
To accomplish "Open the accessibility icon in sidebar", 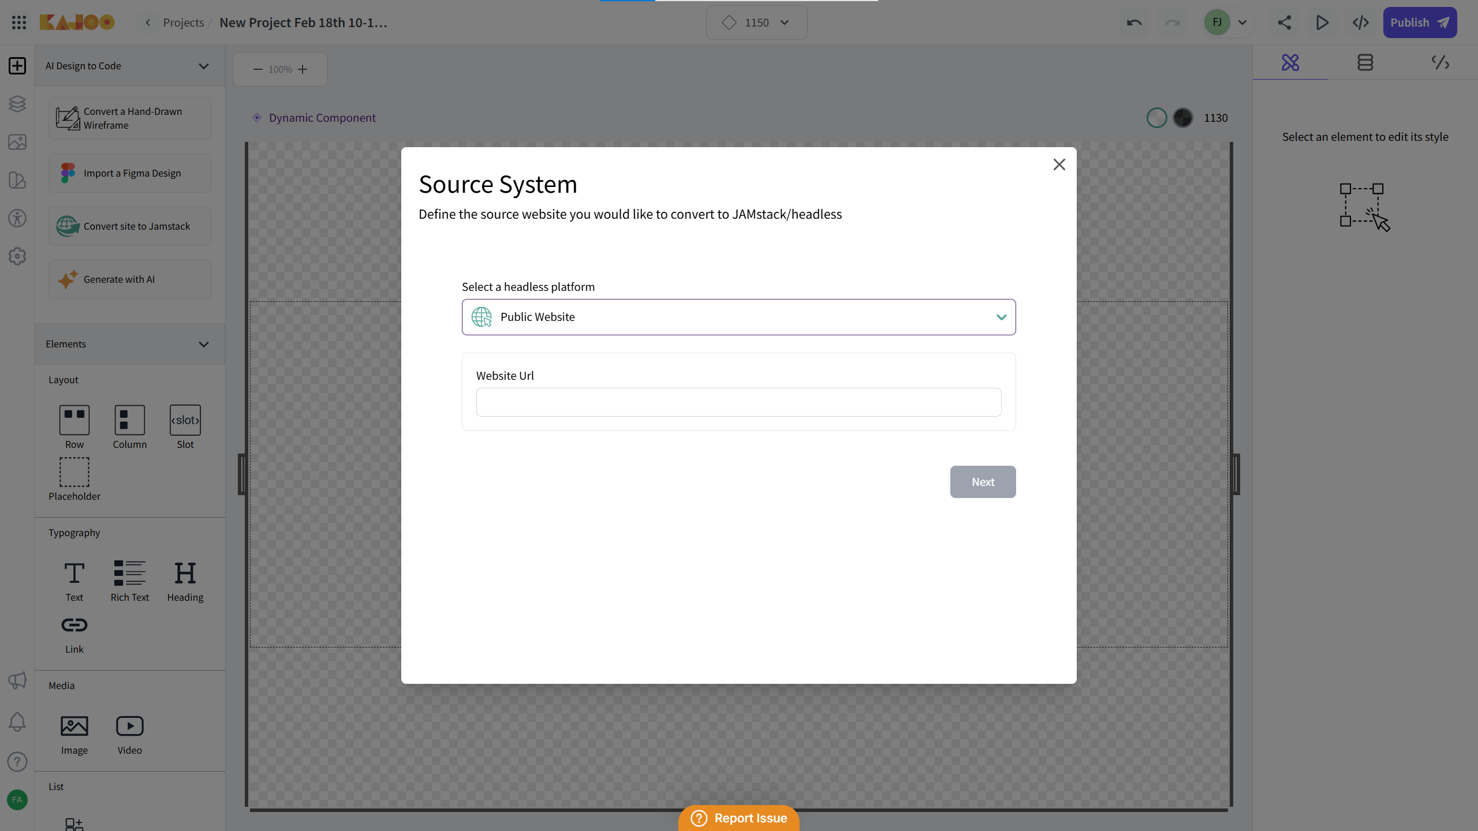I will point(17,218).
